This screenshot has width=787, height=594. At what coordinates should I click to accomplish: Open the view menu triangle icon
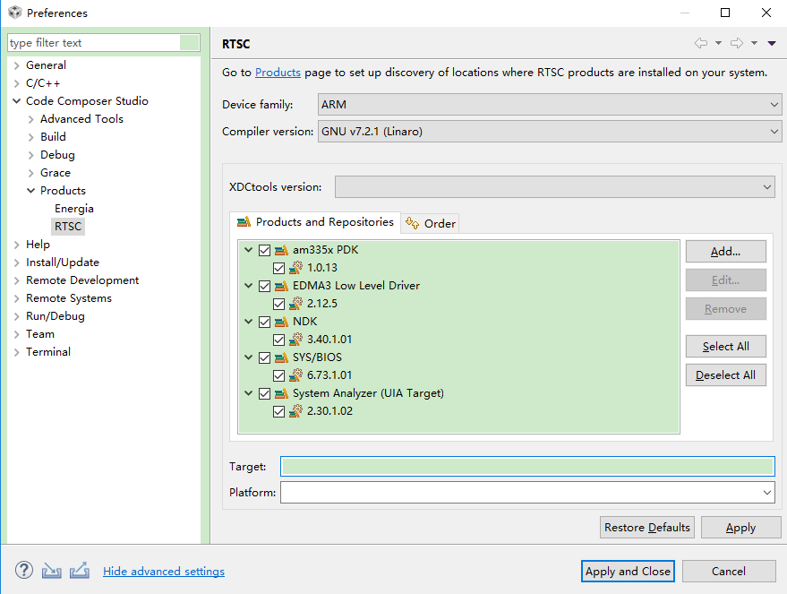pos(772,44)
